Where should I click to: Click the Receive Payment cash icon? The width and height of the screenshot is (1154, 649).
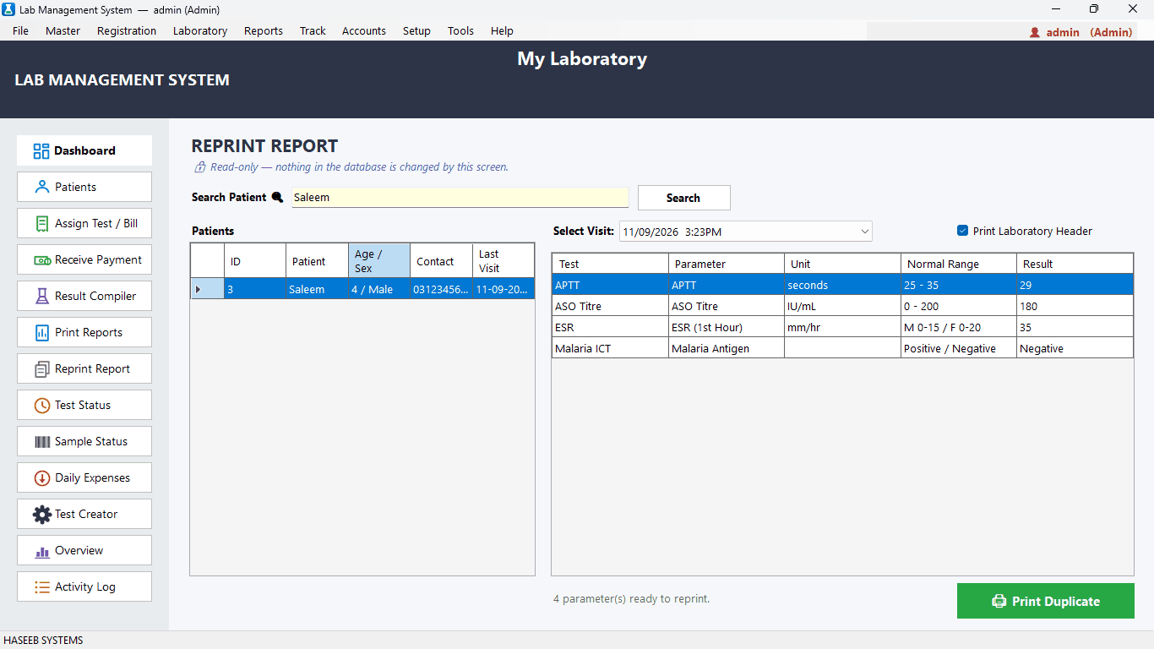coord(42,260)
